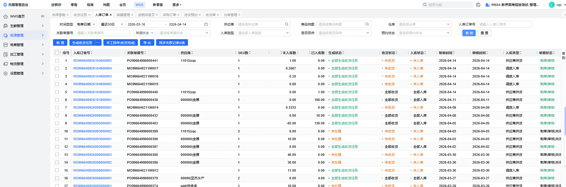
Task: Sort by the 入库订单号 column sort icon
Action: point(92,53)
